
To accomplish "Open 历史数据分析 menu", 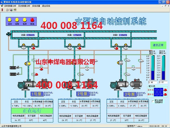I will click(24, 6).
